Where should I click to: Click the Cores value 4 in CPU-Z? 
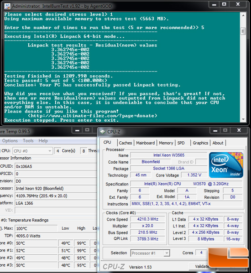coord(201,252)
